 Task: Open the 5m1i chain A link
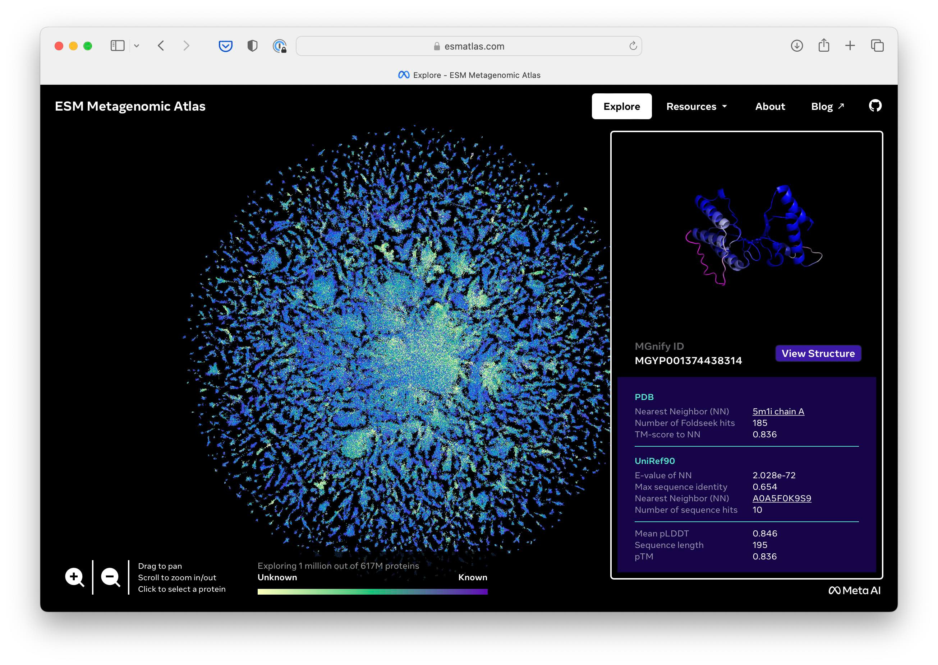coord(778,411)
